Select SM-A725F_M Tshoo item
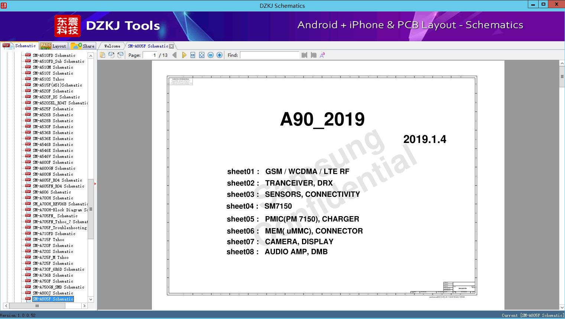 point(51,257)
